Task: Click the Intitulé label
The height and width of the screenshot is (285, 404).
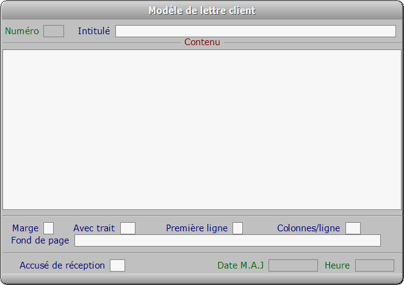Action: coord(94,31)
